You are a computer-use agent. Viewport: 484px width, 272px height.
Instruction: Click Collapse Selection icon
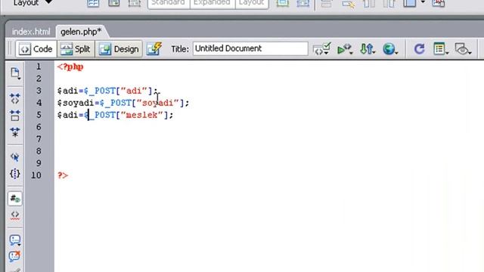pos(15,116)
